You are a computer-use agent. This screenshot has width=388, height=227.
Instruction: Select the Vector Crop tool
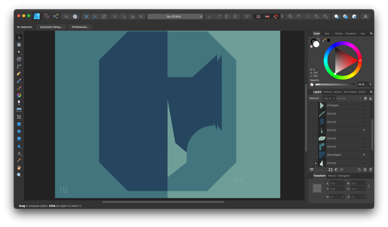19,117
